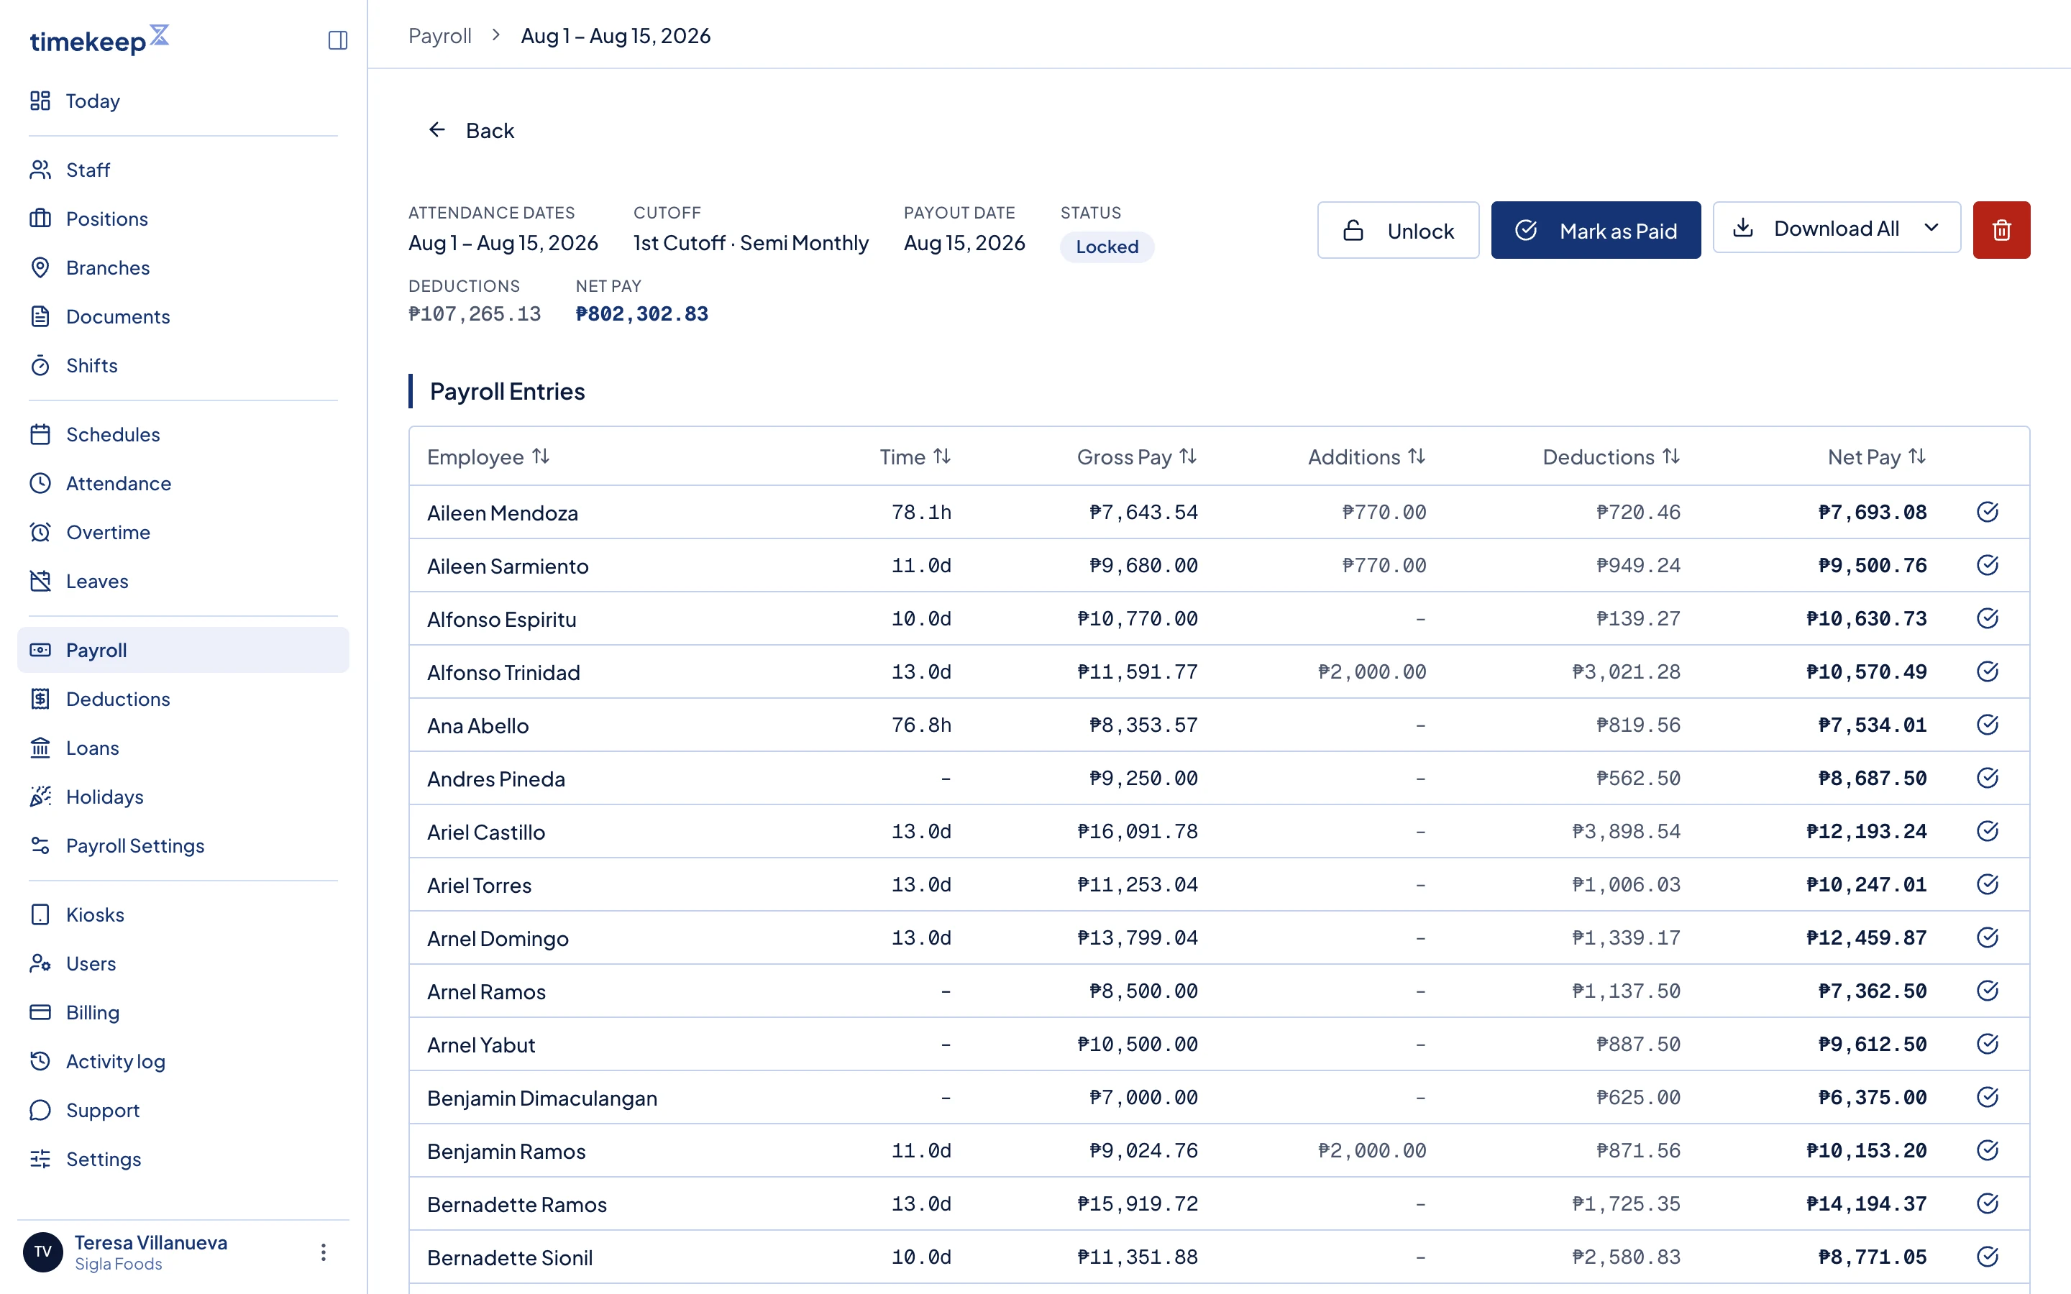Viewport: 2071px width, 1294px height.
Task: Collapse the sidebar panel icon
Action: pos(337,40)
